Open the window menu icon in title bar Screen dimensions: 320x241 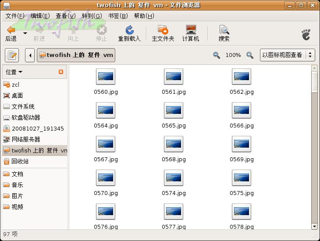click(x=7, y=6)
